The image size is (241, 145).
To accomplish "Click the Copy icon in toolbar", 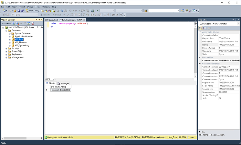I will [62, 11].
